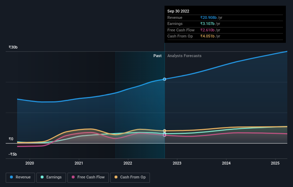Click the teal Earnings legend dot
This screenshot has width=293, height=187.
[42, 177]
